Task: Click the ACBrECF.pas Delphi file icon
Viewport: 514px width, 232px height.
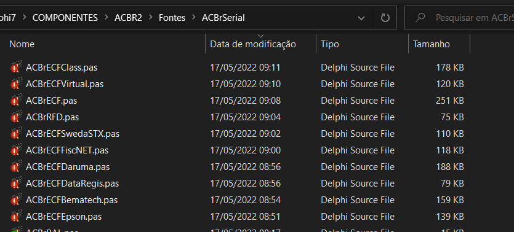Action: (16, 101)
